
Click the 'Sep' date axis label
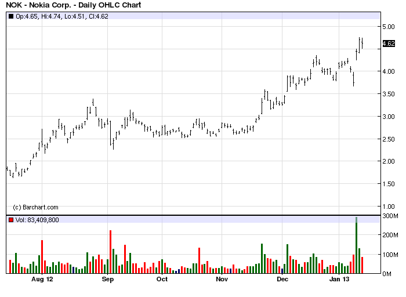tap(108, 279)
